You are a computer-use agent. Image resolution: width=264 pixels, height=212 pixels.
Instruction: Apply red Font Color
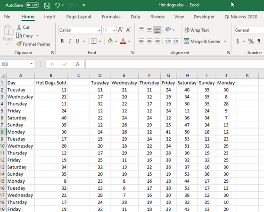click(x=123, y=41)
